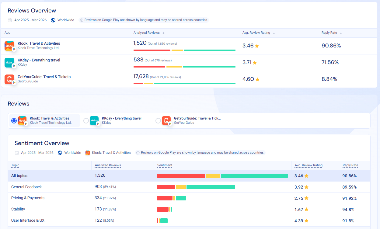The image size is (380, 229).
Task: Click the star icon next to 4.39 UX rating
Action: click(306, 221)
